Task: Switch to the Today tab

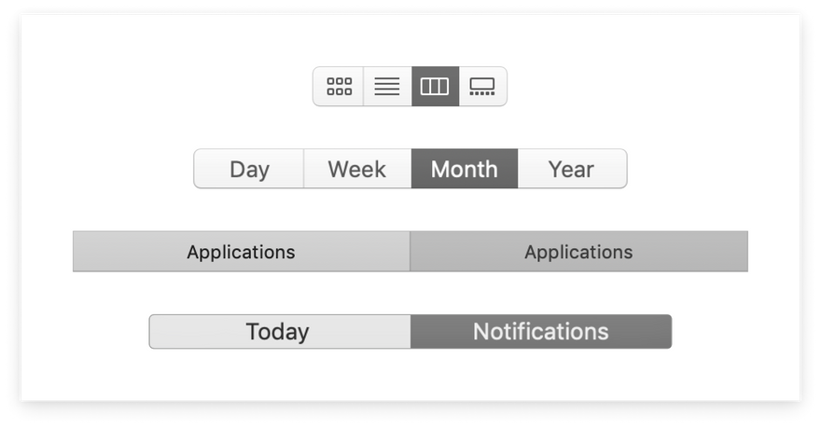Action: (x=280, y=331)
